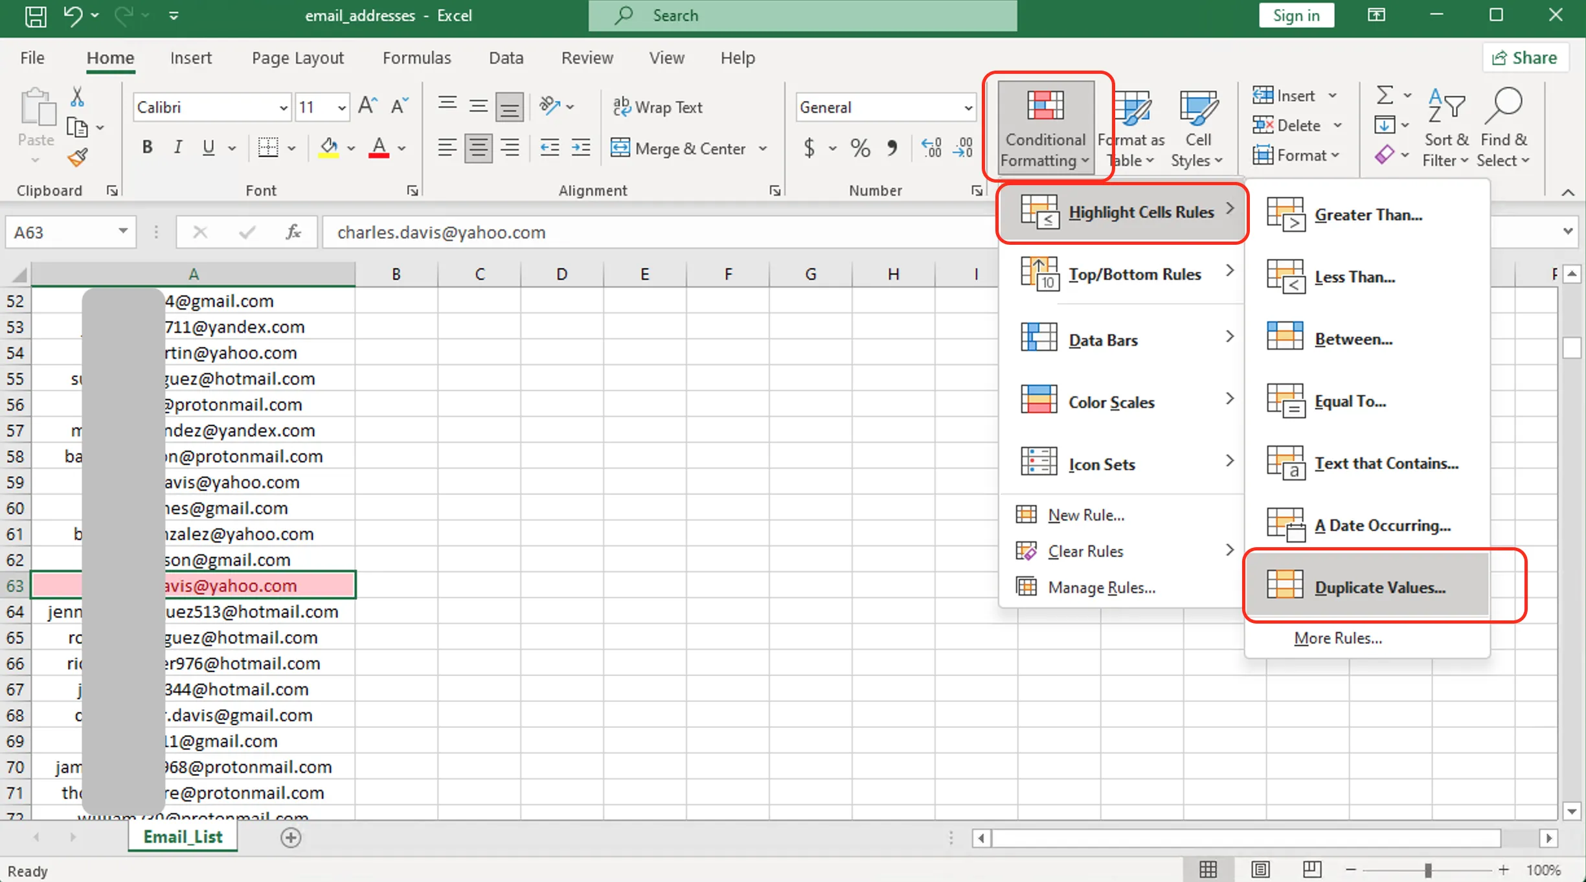This screenshot has height=882, width=1586.
Task: Open Find & Select tools
Action: pos(1504,127)
